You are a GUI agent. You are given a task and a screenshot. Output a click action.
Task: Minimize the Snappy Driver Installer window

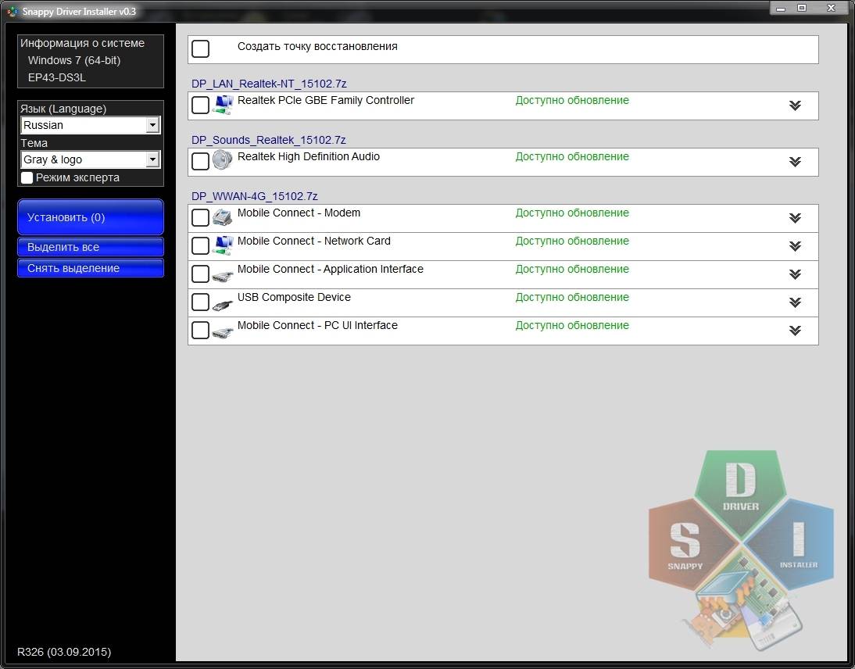(x=781, y=8)
